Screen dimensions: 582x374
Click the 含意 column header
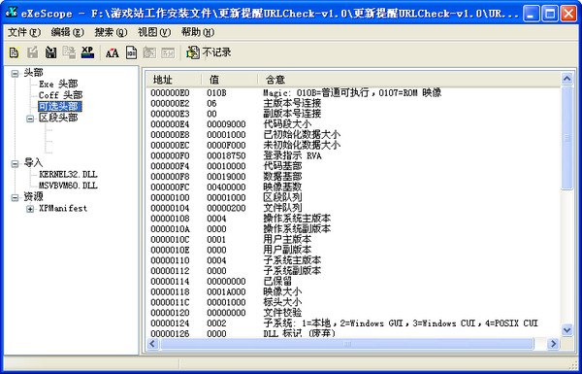click(409, 80)
